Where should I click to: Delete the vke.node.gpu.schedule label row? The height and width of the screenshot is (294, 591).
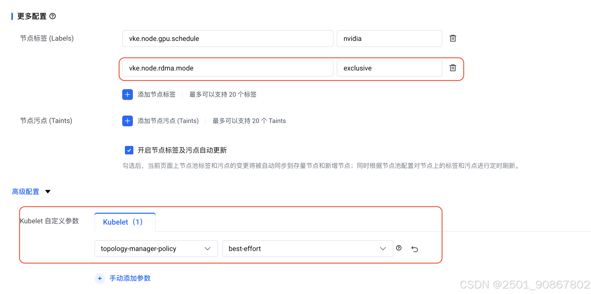[x=453, y=39]
